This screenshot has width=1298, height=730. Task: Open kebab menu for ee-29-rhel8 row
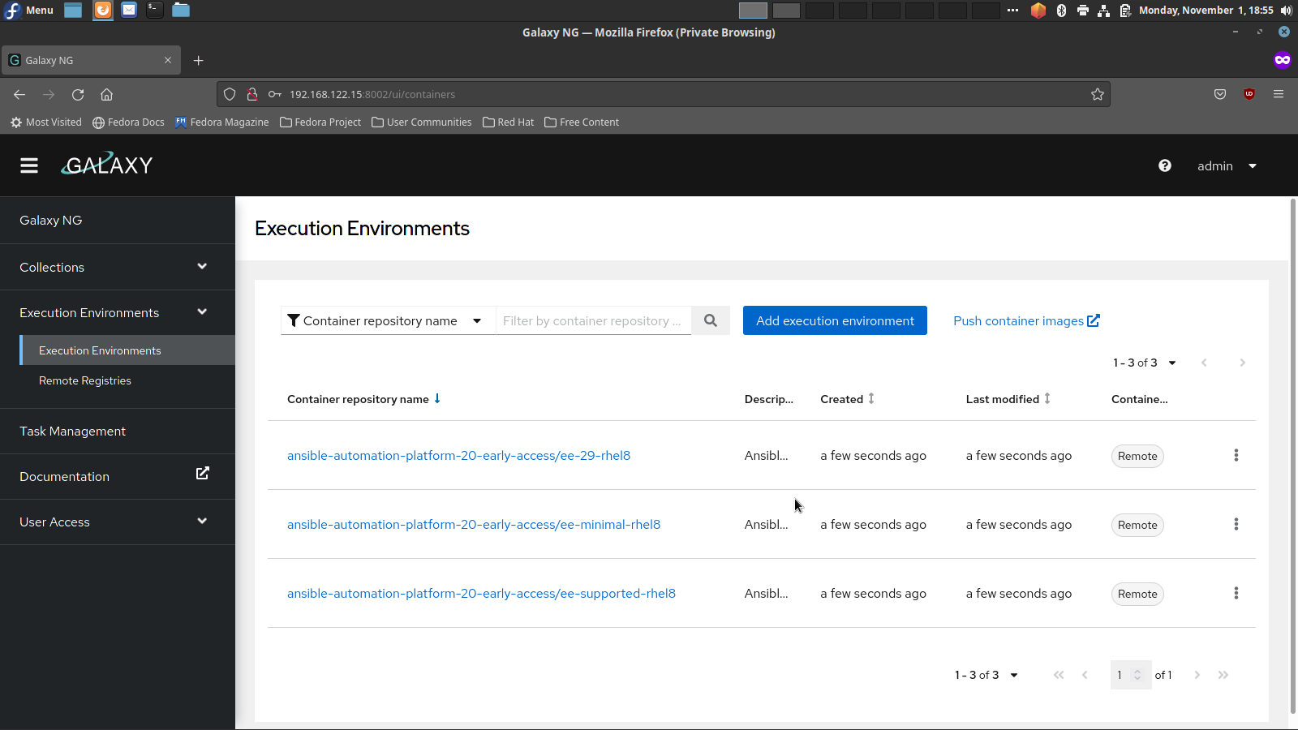[x=1236, y=456]
